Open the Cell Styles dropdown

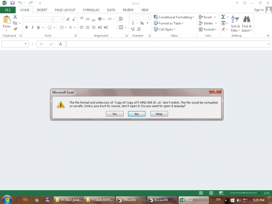[165, 29]
